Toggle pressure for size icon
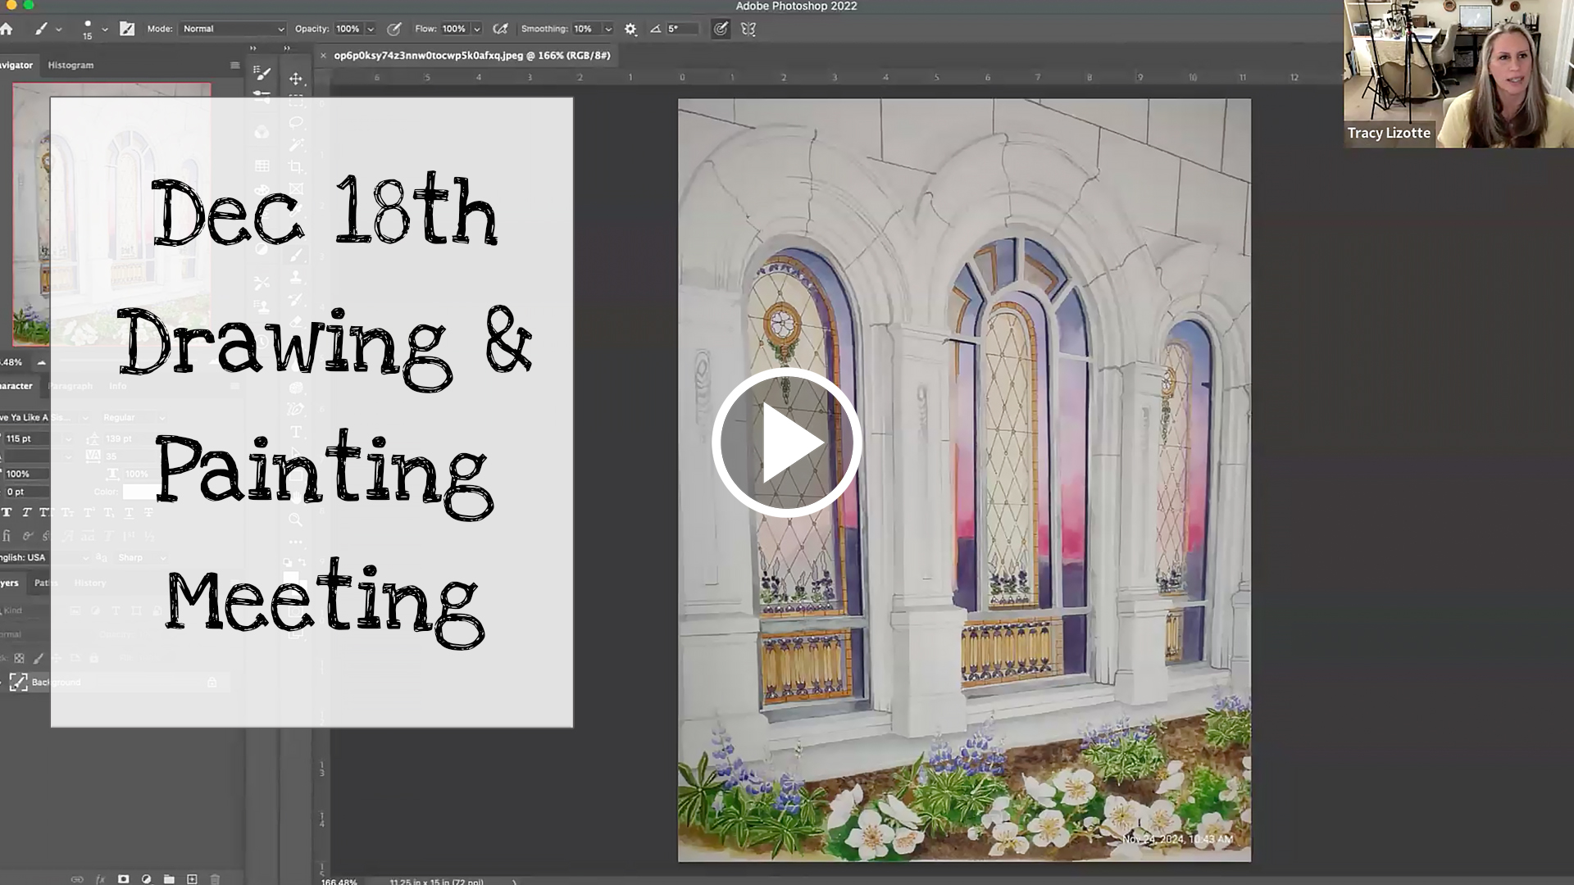Viewport: 1574px width, 885px height. tap(721, 29)
